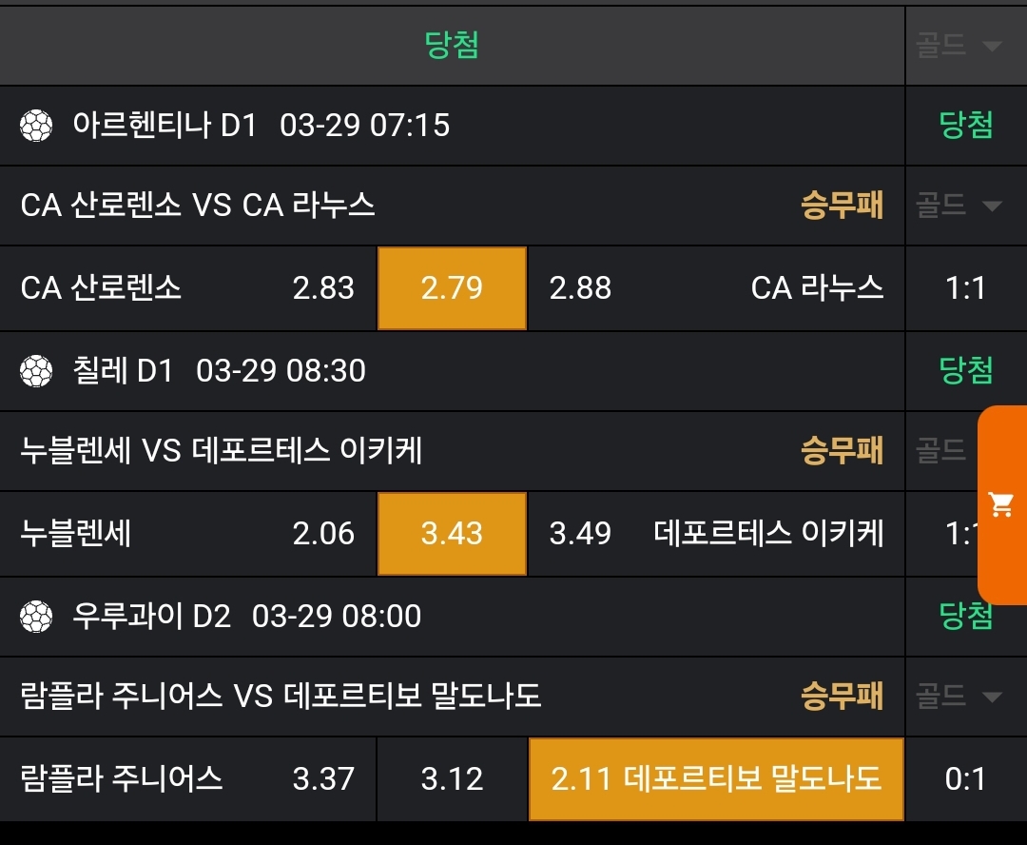
Task: Select the draw odds 3.12
Action: (x=452, y=779)
